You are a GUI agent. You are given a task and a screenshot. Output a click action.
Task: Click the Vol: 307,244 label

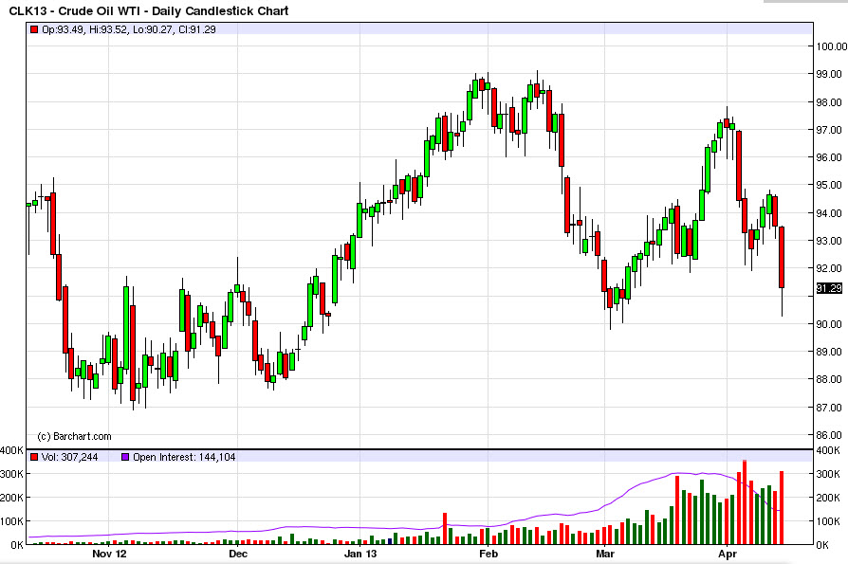(x=70, y=457)
